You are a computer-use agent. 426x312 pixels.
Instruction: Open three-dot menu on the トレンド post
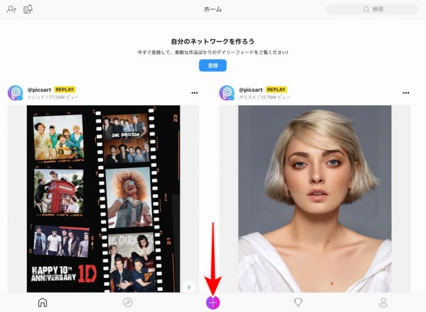tap(195, 93)
